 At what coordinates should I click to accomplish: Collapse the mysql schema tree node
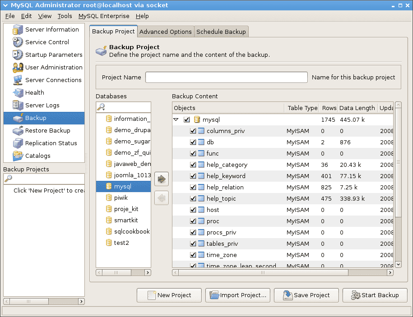point(176,119)
